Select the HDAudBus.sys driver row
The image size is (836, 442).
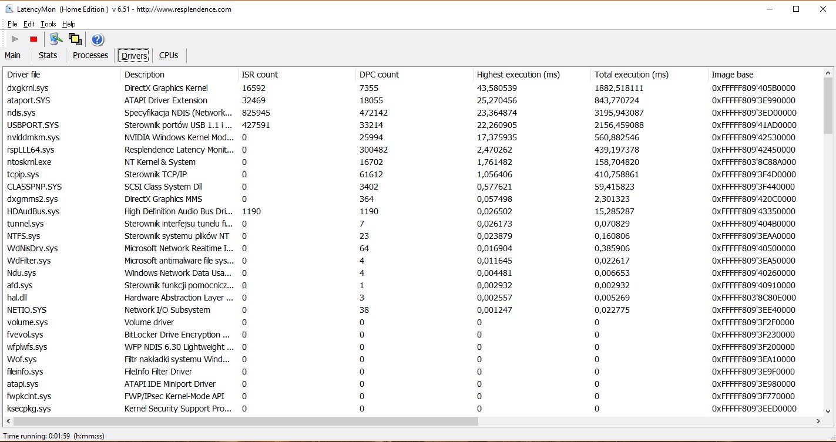tap(413, 211)
